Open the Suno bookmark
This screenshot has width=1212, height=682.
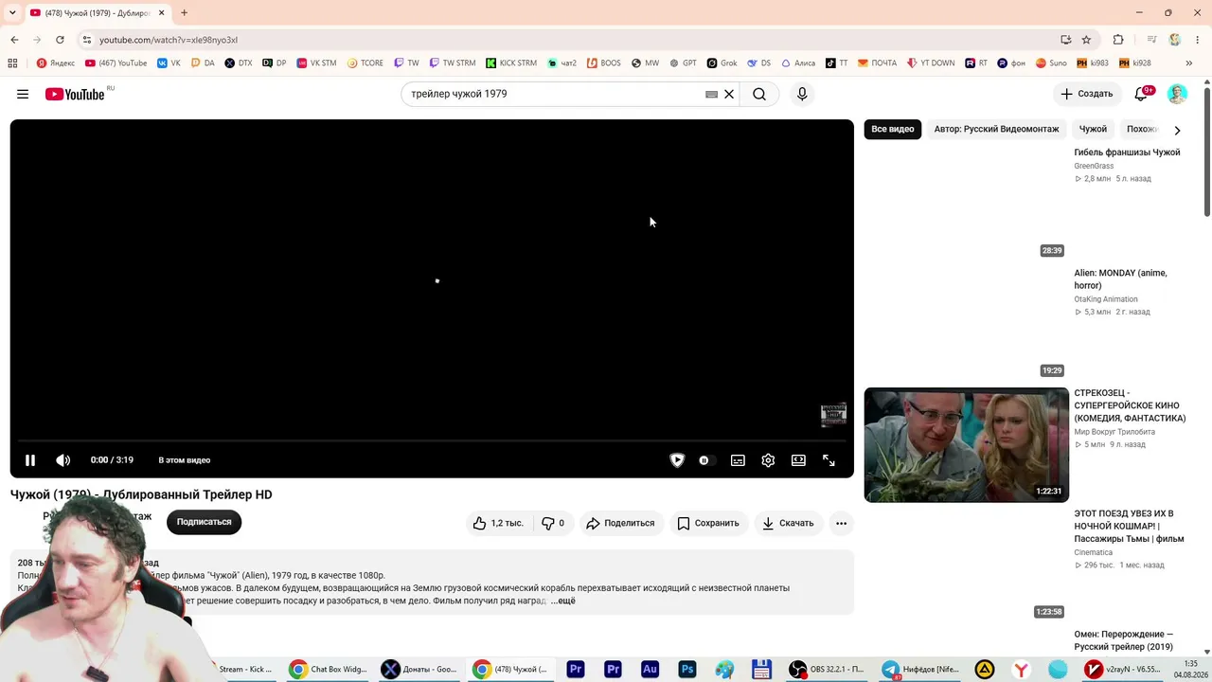(1051, 63)
